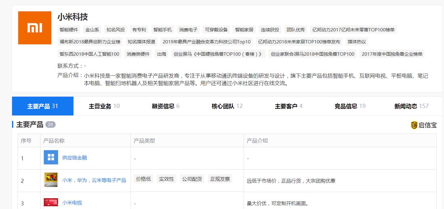Click the 金山系 tag
444x209 pixels.
click(x=92, y=30)
